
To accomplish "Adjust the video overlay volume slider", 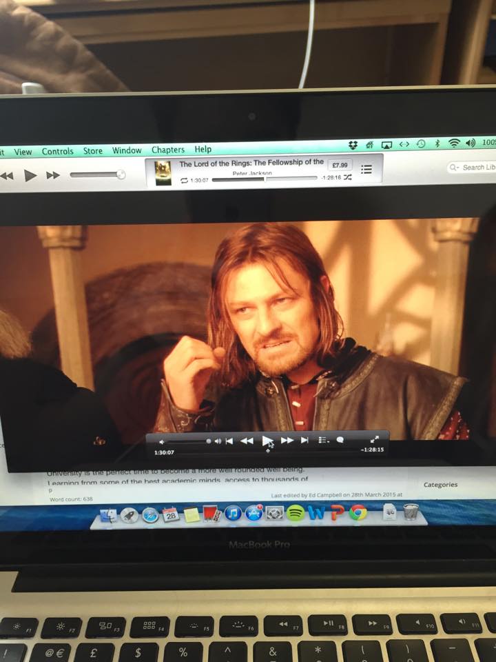I will (188, 441).
